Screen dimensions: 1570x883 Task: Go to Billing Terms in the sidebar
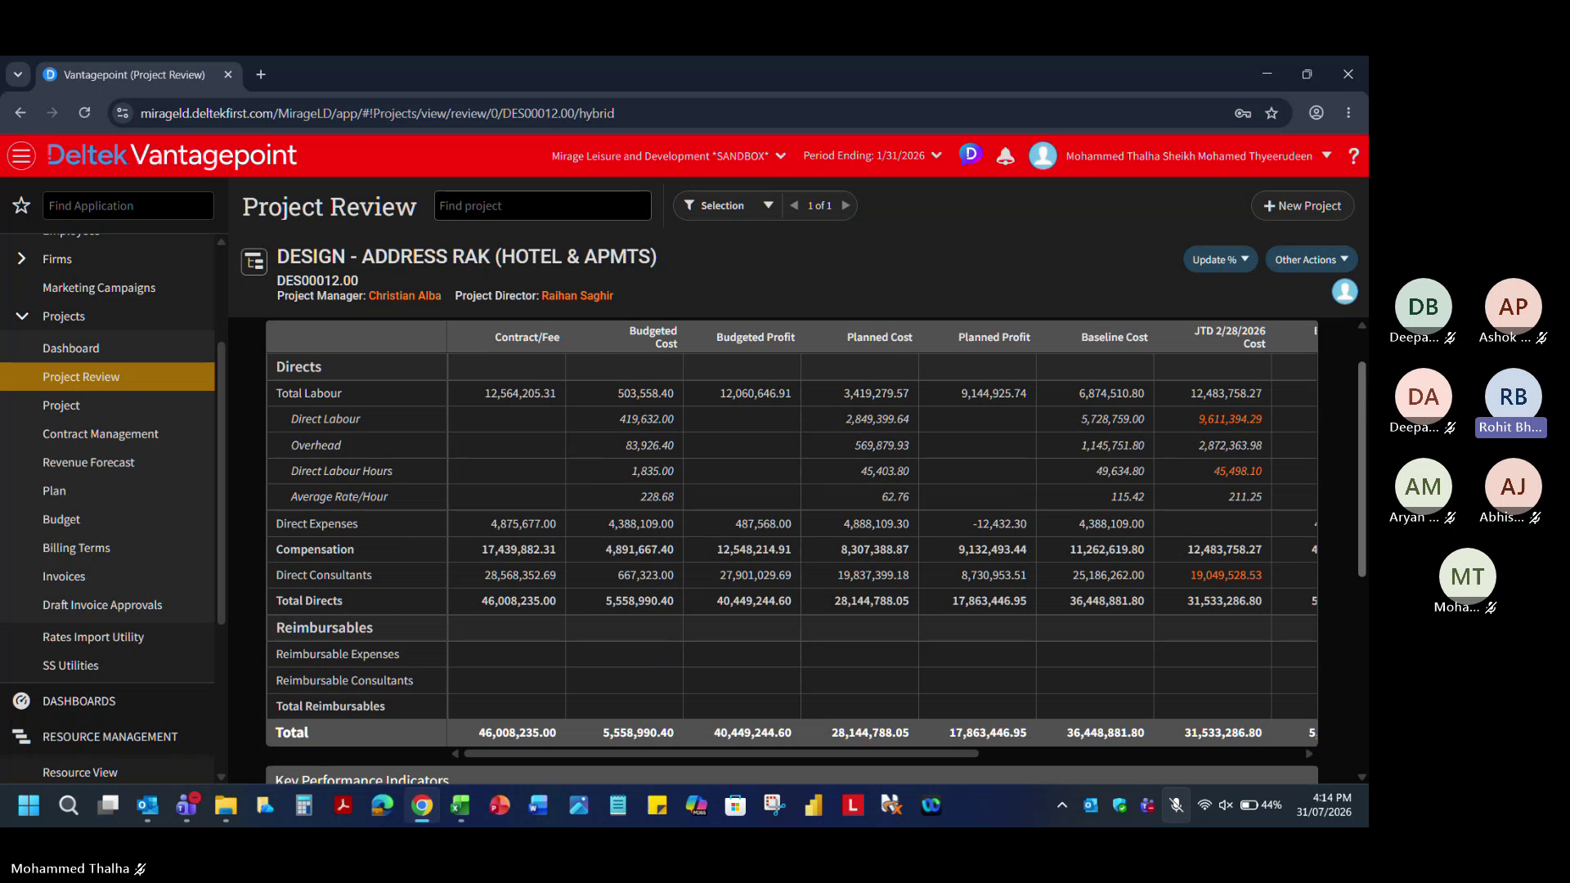76,548
